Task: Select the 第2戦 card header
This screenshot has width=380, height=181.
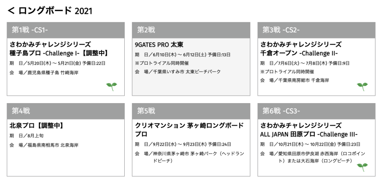Action: [191, 30]
